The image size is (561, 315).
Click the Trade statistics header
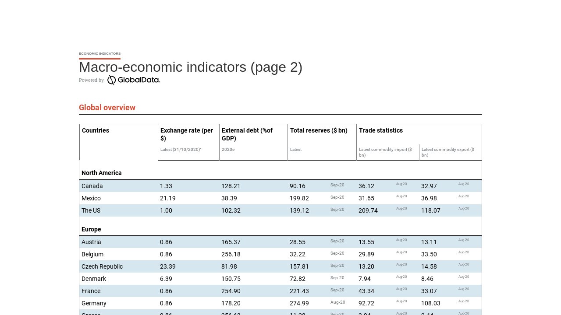click(x=380, y=130)
